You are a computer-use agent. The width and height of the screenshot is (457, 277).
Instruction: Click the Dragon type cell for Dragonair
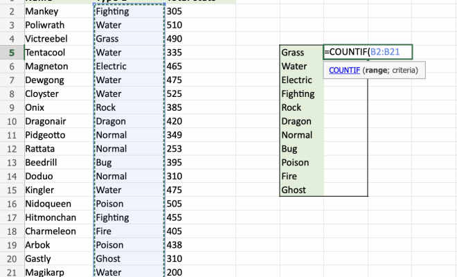(128, 121)
